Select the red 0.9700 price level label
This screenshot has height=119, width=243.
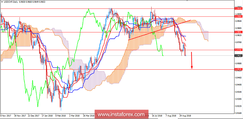click(238, 50)
